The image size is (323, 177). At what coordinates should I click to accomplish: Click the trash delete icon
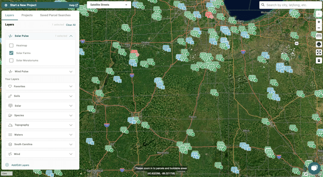[x=319, y=61]
